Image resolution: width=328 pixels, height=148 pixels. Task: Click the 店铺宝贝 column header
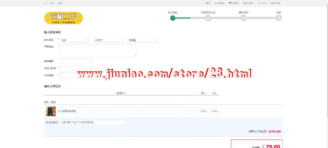121,93
